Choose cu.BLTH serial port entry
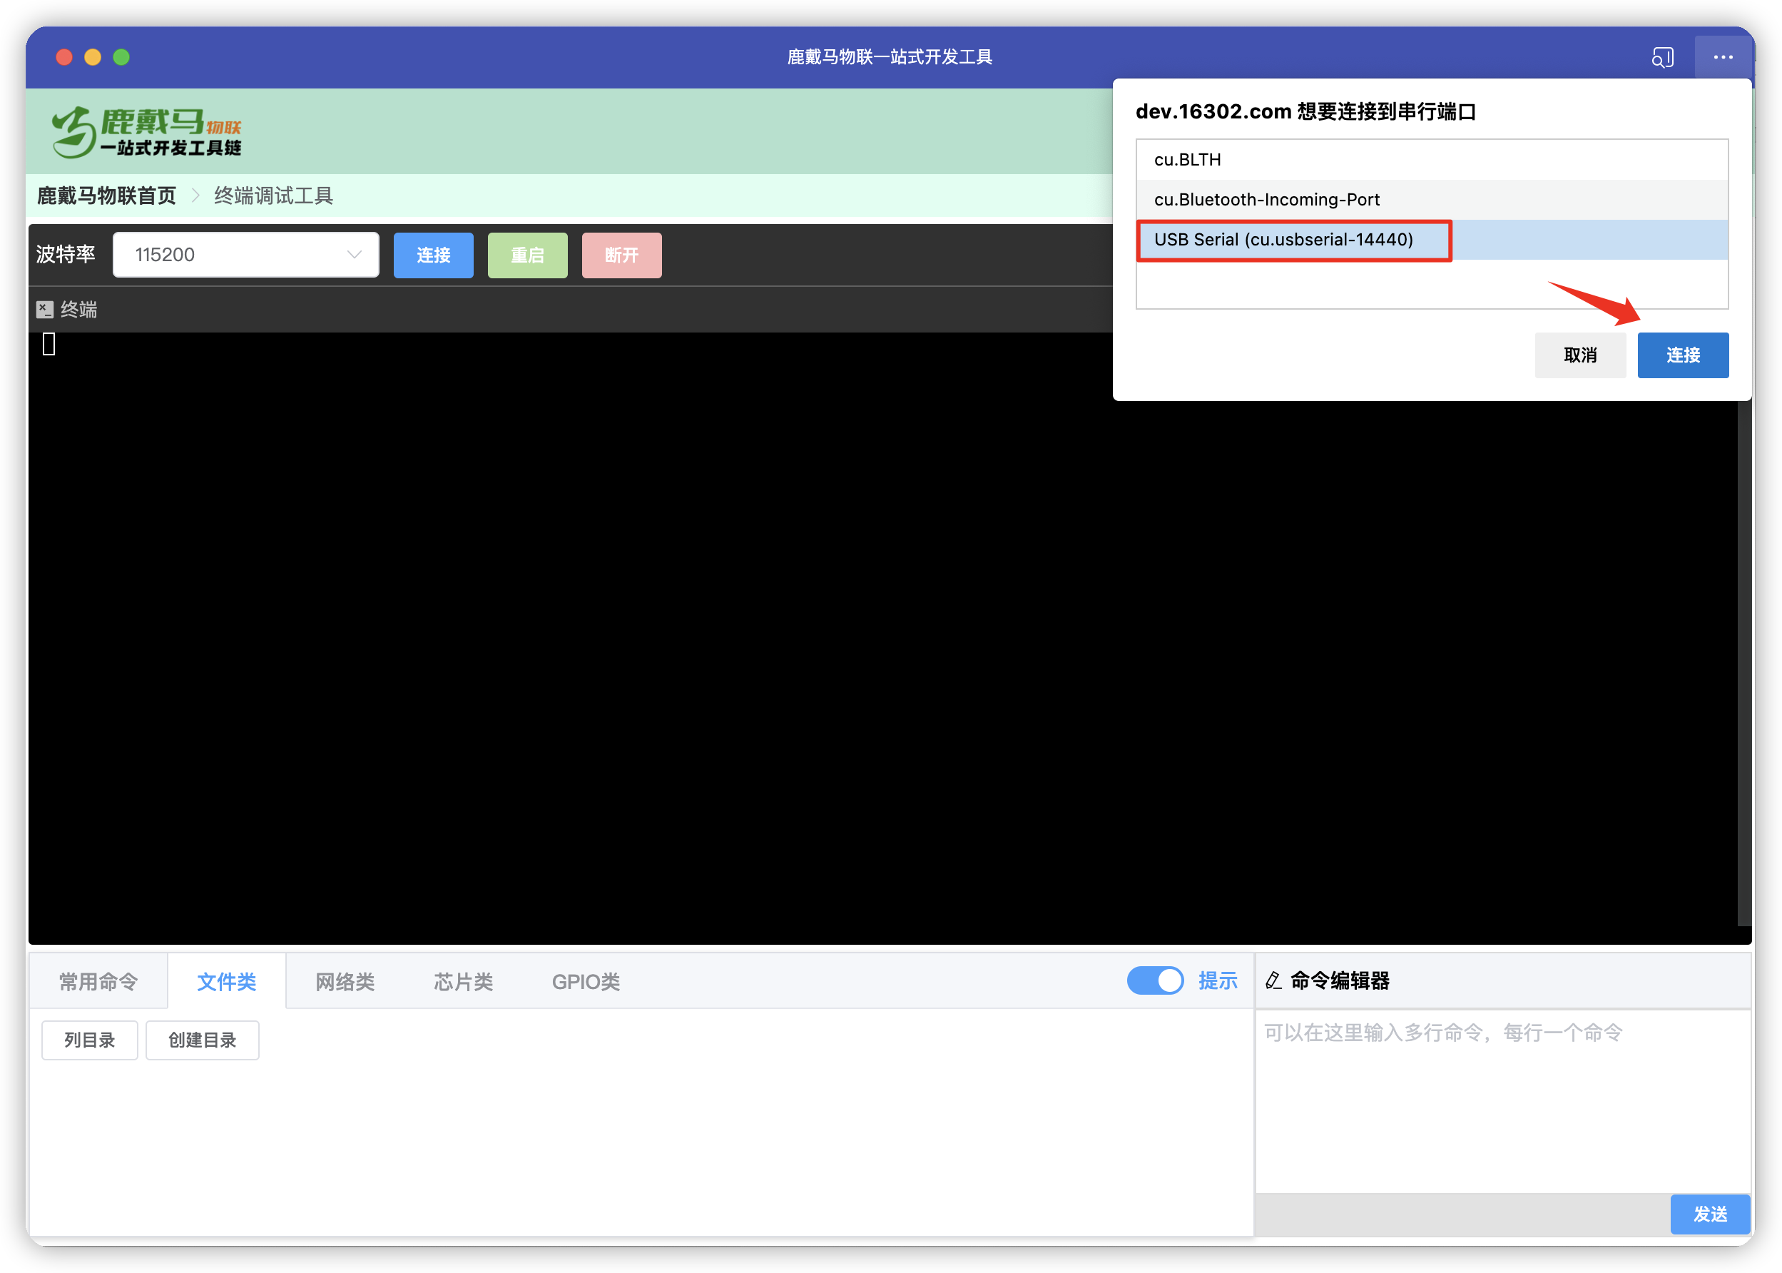 coord(1187,160)
